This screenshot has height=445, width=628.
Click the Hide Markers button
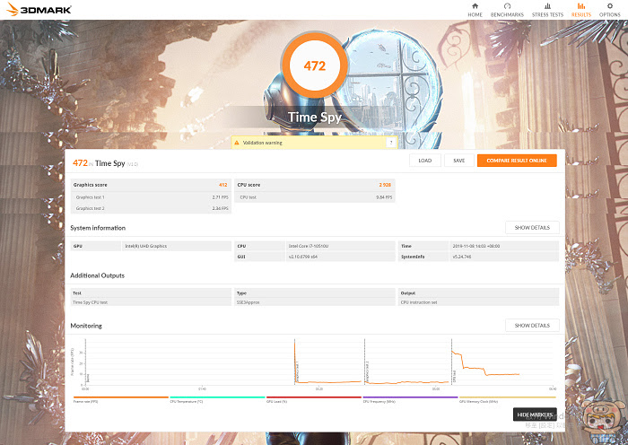(535, 414)
